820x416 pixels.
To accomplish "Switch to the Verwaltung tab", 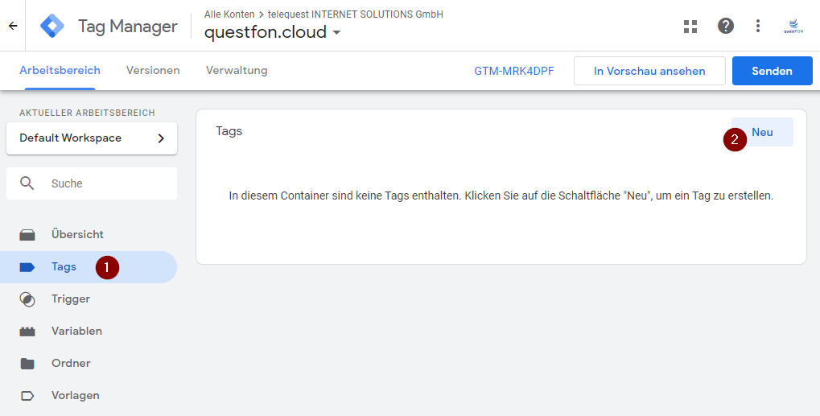I will coord(237,71).
